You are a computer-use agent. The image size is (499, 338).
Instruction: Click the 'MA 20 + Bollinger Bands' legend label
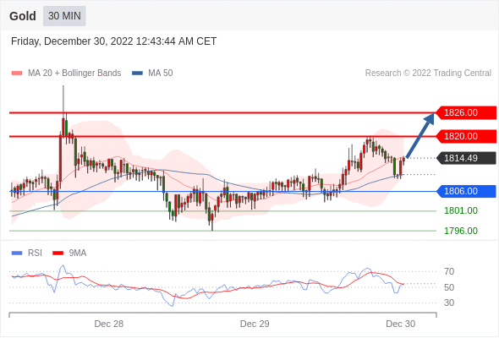tap(74, 74)
